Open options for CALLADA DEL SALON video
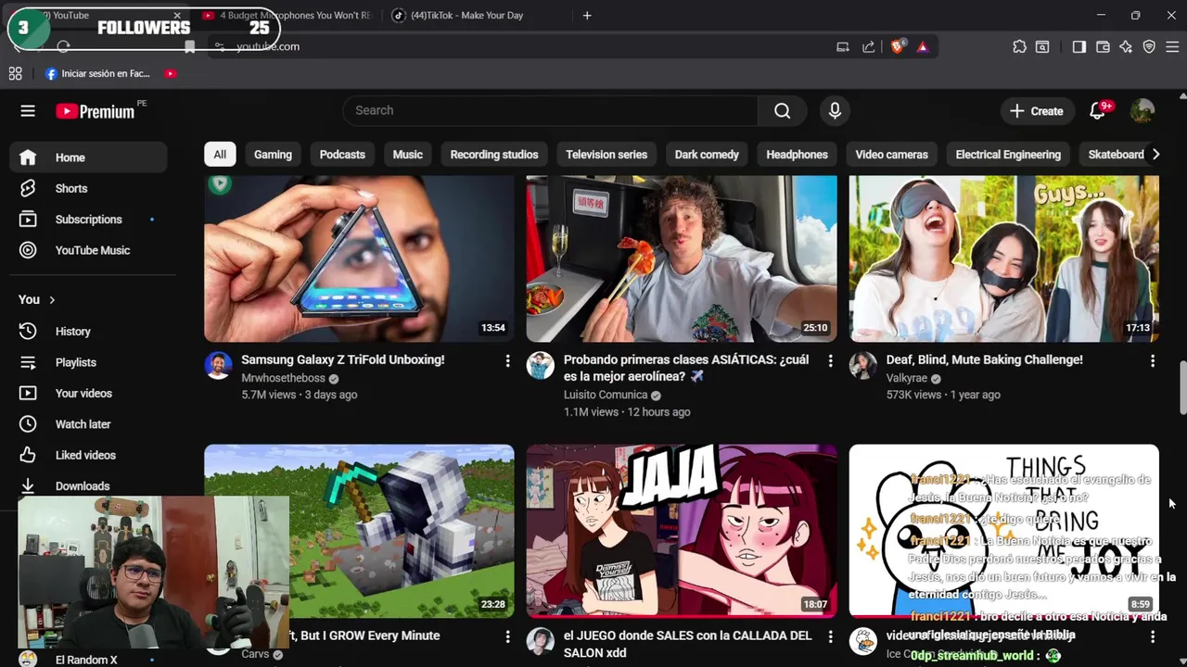Image resolution: width=1187 pixels, height=667 pixels. click(x=830, y=636)
